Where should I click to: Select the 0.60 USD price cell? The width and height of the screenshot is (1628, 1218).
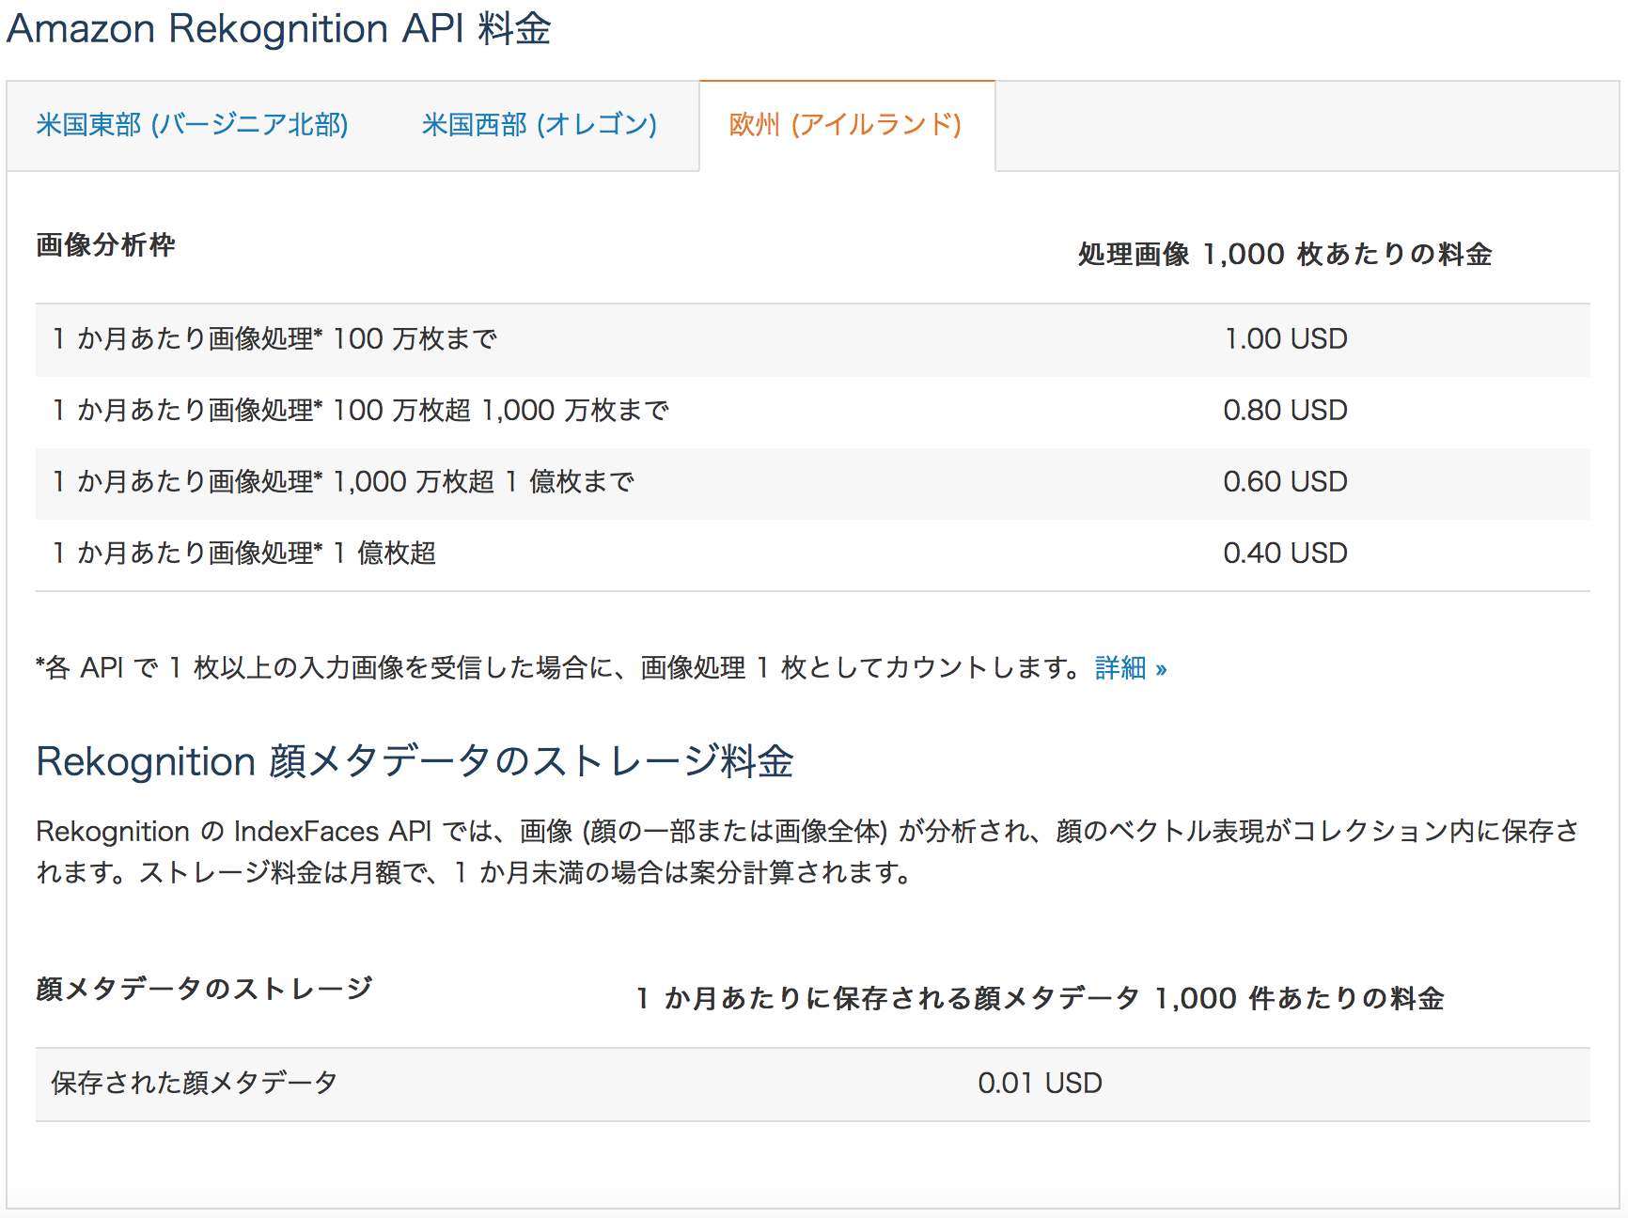coord(1286,481)
